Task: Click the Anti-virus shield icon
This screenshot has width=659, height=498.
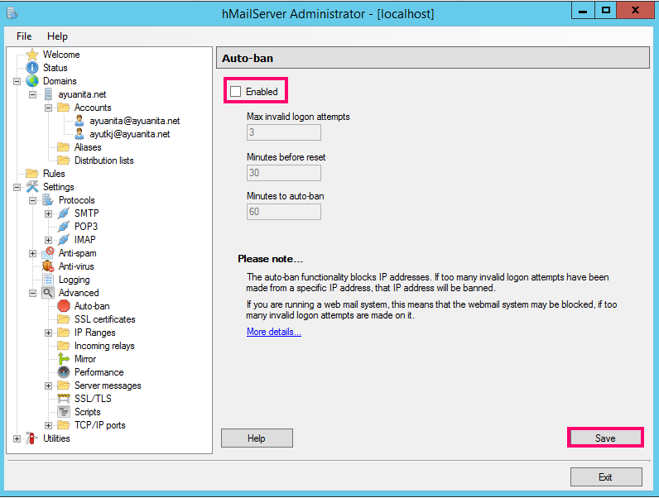Action: 48,266
